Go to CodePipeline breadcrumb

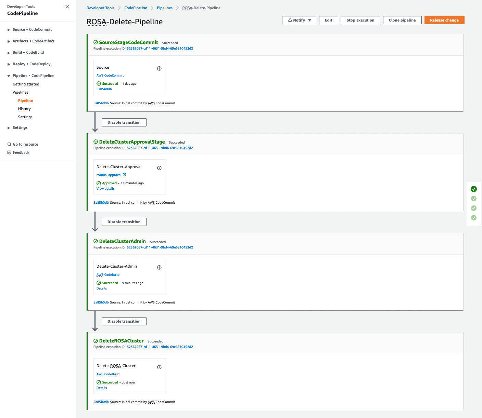tap(136, 8)
